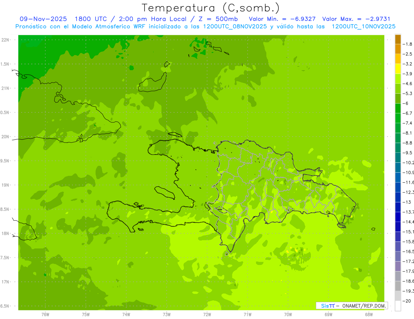Screen dimensions: 414x319
Task: Click the 'Temperatura (C,somb.)' map title
Action: pos(211,8)
